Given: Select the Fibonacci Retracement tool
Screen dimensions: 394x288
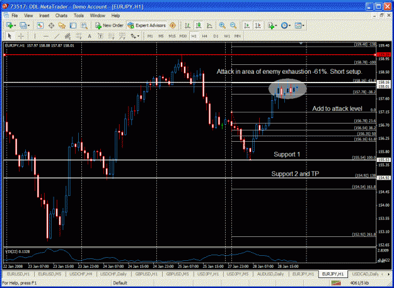Looking at the screenshot, I should [x=79, y=36].
